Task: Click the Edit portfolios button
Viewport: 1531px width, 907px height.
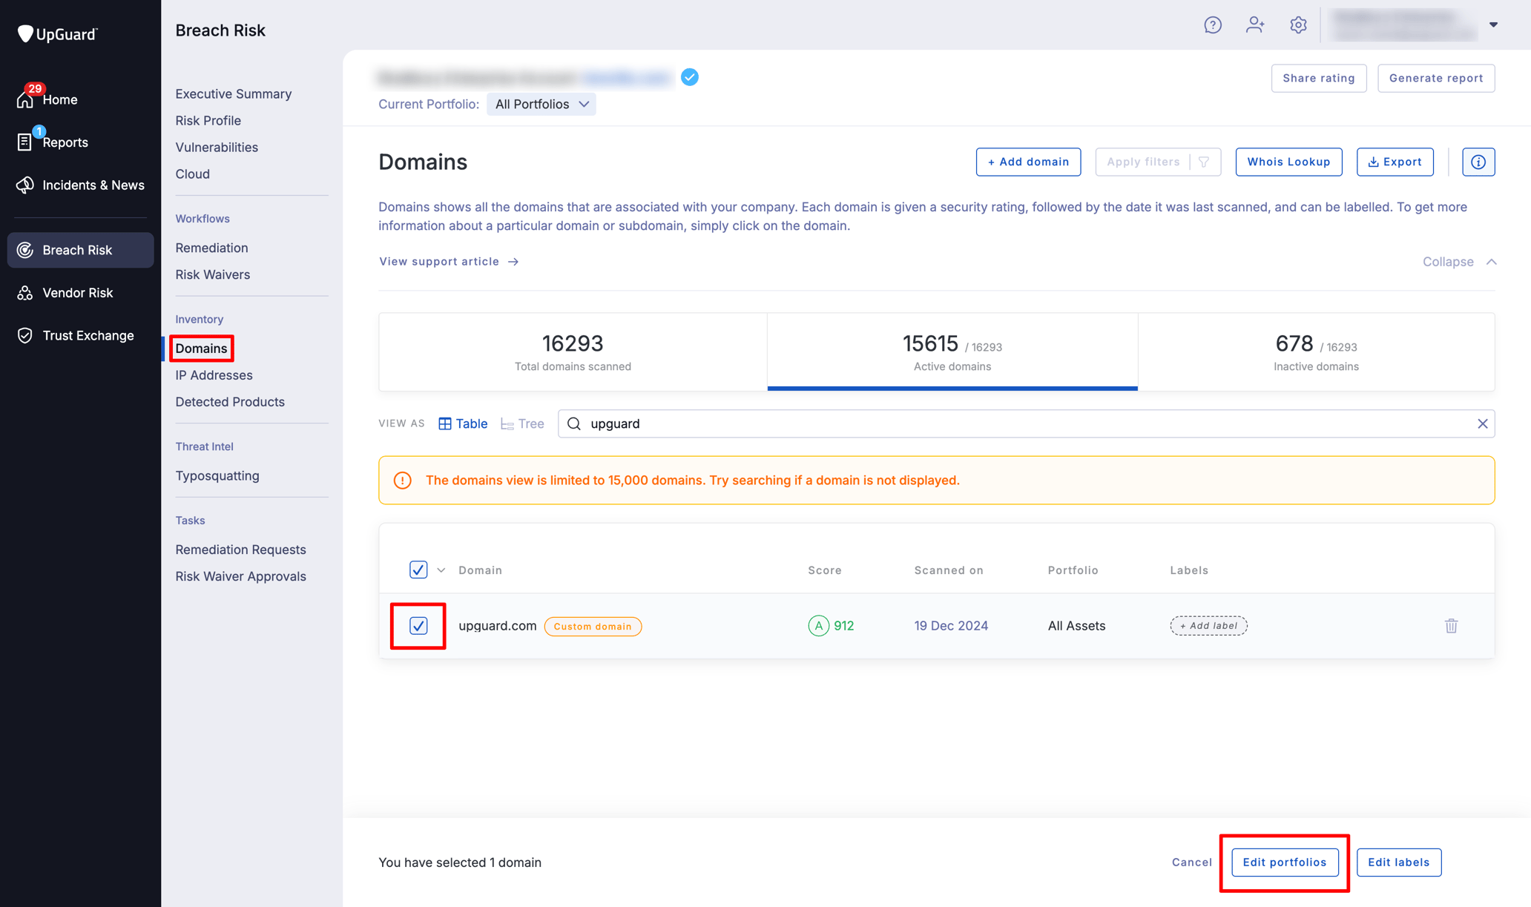Action: tap(1285, 862)
